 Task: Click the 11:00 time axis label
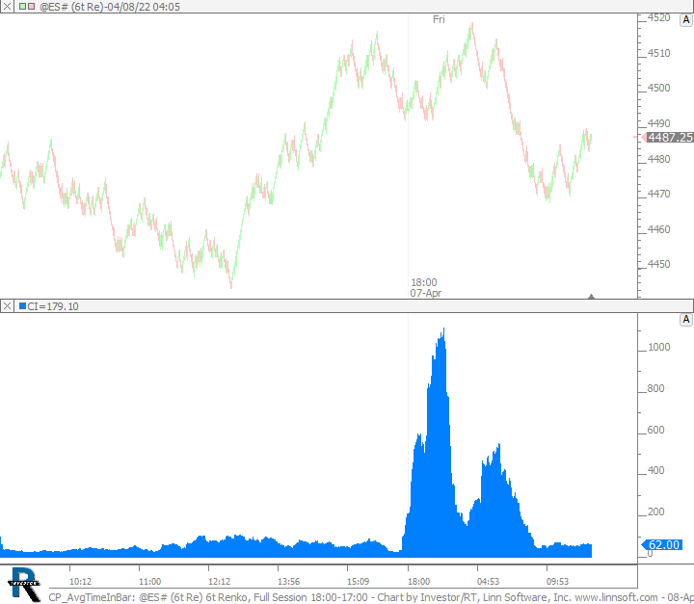pyautogui.click(x=150, y=581)
